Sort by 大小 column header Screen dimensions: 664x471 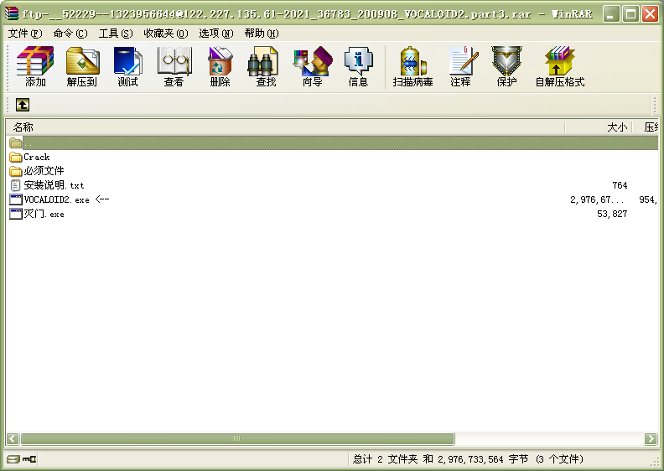pyautogui.click(x=599, y=127)
